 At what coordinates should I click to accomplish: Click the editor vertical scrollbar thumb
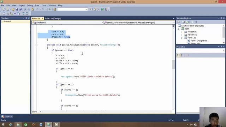pos(173,64)
